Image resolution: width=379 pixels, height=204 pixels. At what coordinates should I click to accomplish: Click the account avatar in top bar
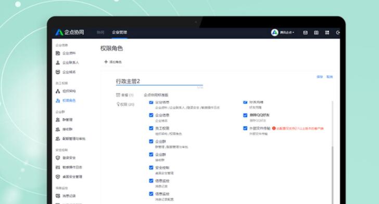click(x=274, y=33)
